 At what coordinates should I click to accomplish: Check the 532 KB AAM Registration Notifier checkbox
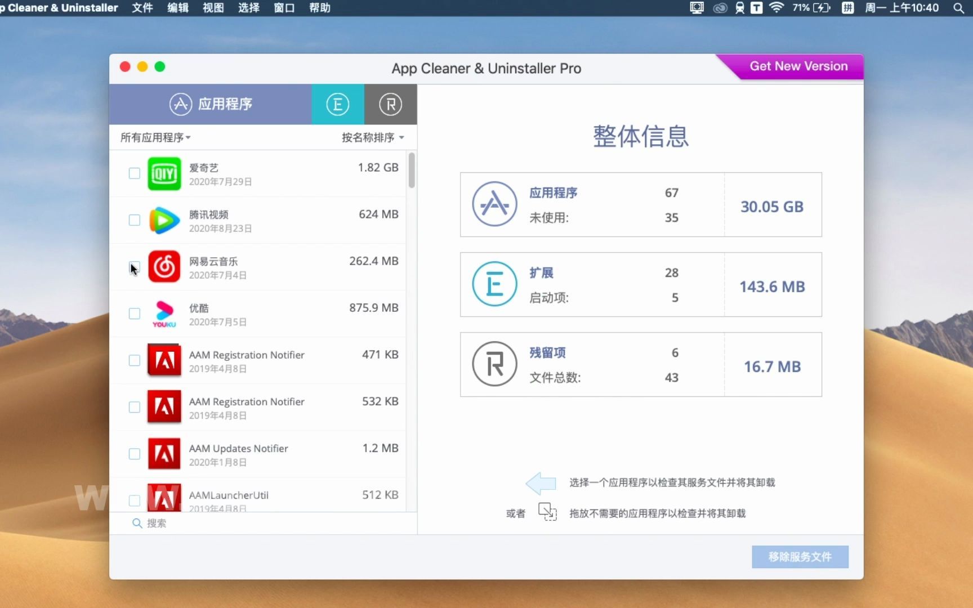pyautogui.click(x=134, y=407)
